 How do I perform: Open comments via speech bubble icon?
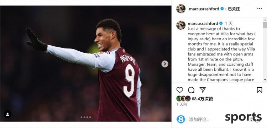(191, 90)
